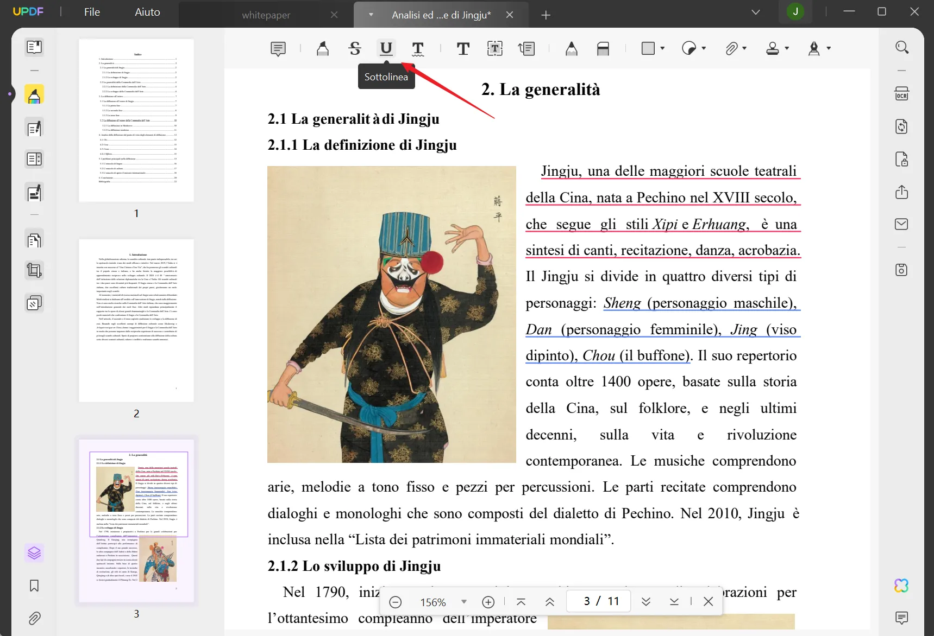Viewport: 934px width, 636px height.
Task: Zoom in with the plus button
Action: click(x=488, y=602)
